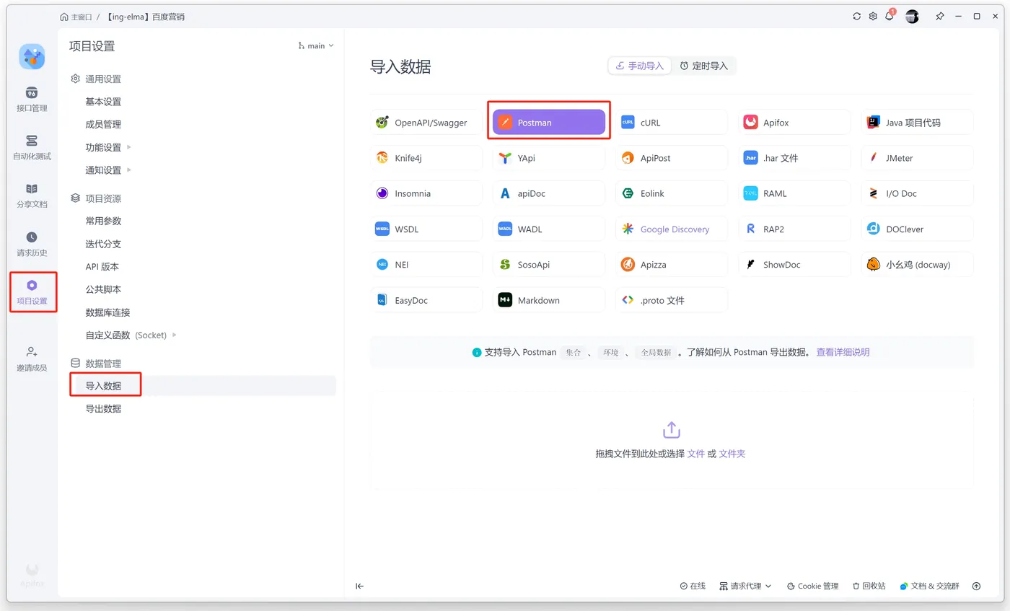This screenshot has height=611, width=1010.
Task: Click the refresh icon in the title bar
Action: coord(857,16)
